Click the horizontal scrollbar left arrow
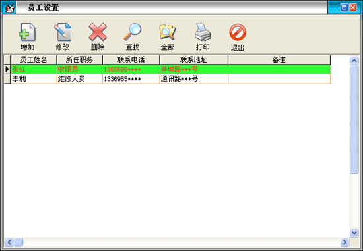The height and width of the screenshot is (251, 363). point(9,242)
